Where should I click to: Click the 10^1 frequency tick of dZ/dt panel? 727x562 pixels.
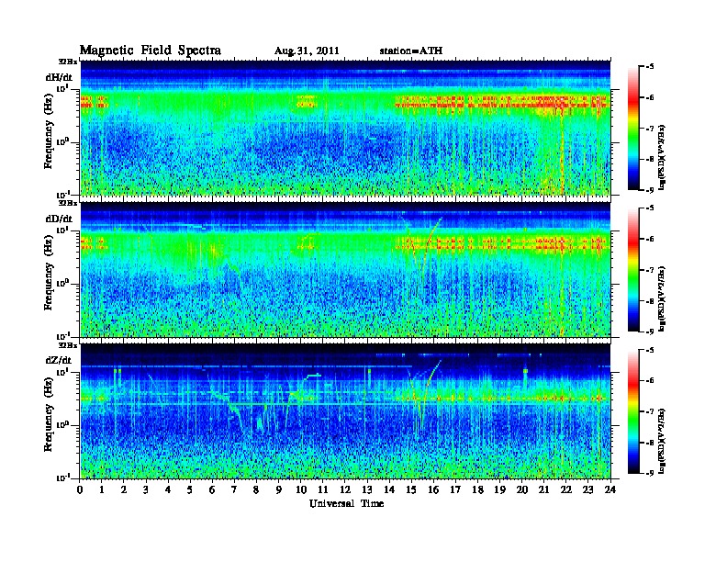[63, 372]
